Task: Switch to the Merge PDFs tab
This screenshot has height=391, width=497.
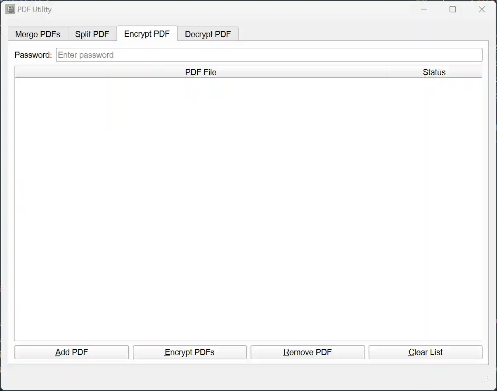Action: tap(38, 34)
